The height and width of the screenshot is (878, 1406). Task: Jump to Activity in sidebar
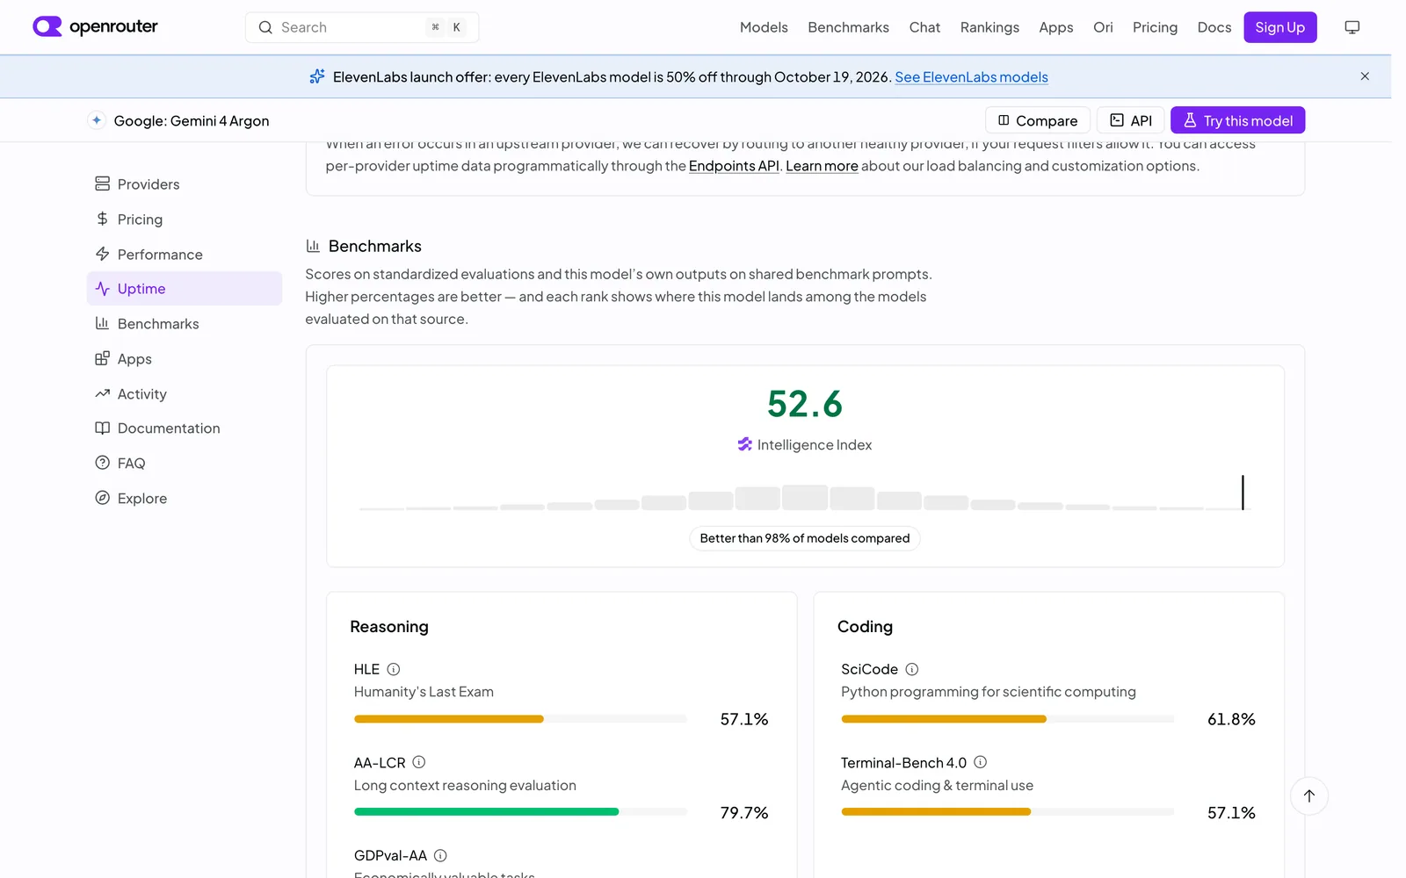(185, 394)
